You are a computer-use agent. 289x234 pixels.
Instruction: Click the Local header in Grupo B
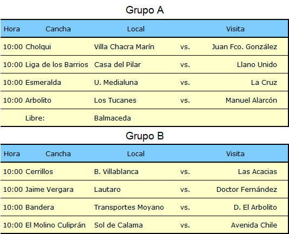136,153
